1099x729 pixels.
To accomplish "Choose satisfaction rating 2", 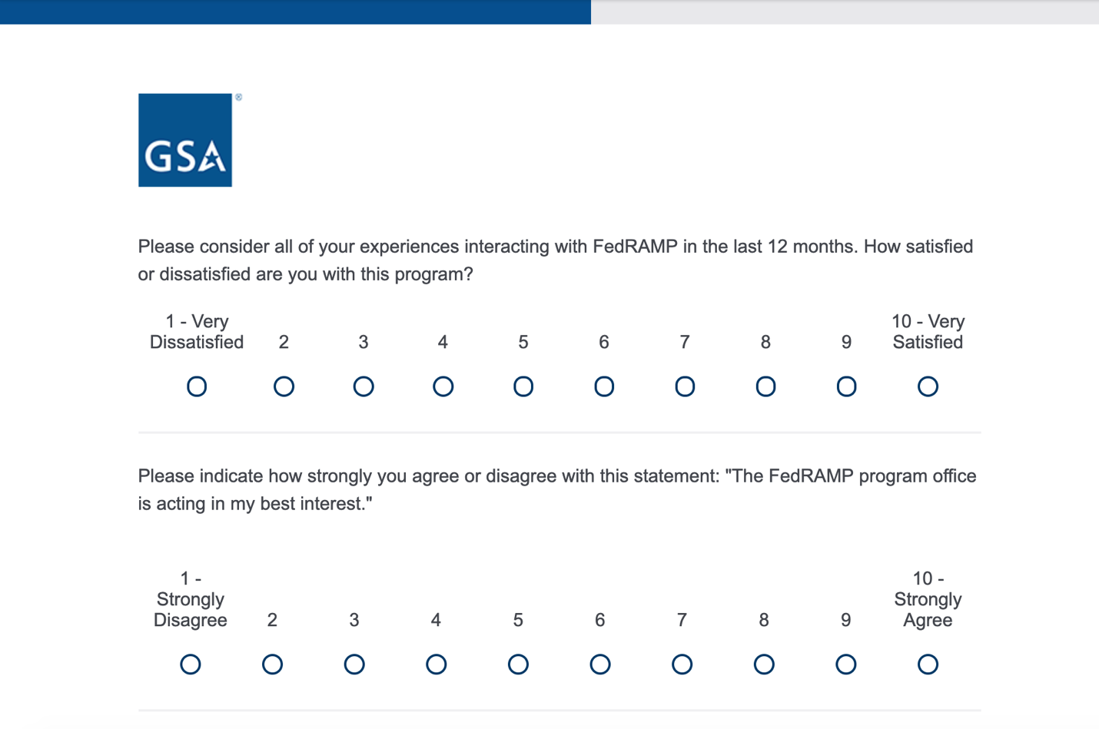I will pos(284,386).
